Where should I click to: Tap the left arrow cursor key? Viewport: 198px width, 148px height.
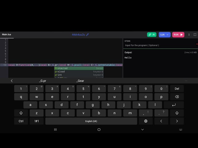(161, 121)
